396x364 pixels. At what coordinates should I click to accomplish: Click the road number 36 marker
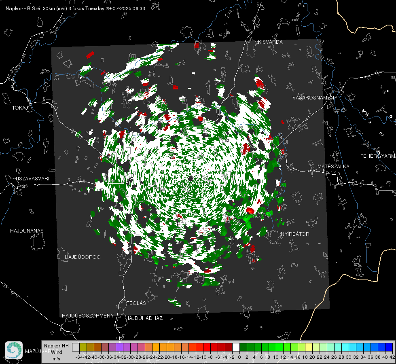click(x=25, y=186)
